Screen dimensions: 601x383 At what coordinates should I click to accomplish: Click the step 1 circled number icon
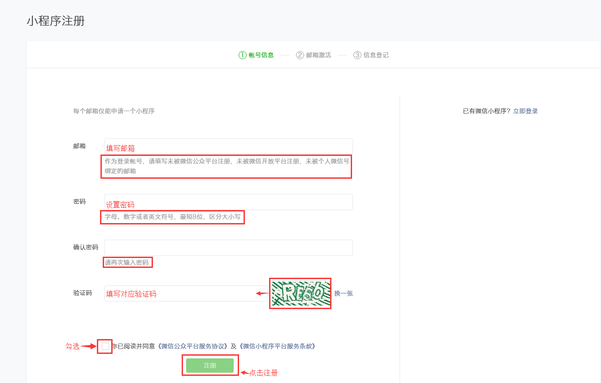pos(243,55)
